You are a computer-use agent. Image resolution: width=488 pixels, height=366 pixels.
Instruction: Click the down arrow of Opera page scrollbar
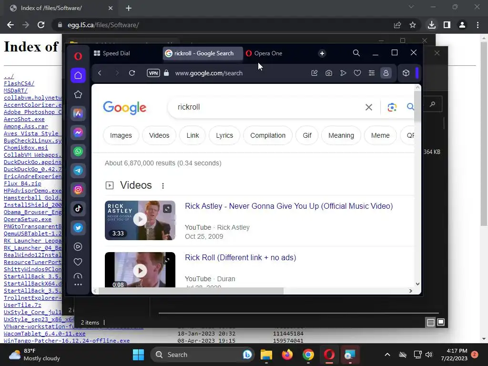pyautogui.click(x=417, y=284)
